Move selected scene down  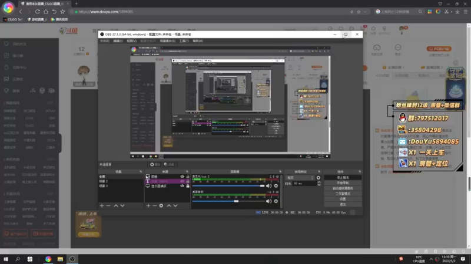pyautogui.click(x=122, y=206)
